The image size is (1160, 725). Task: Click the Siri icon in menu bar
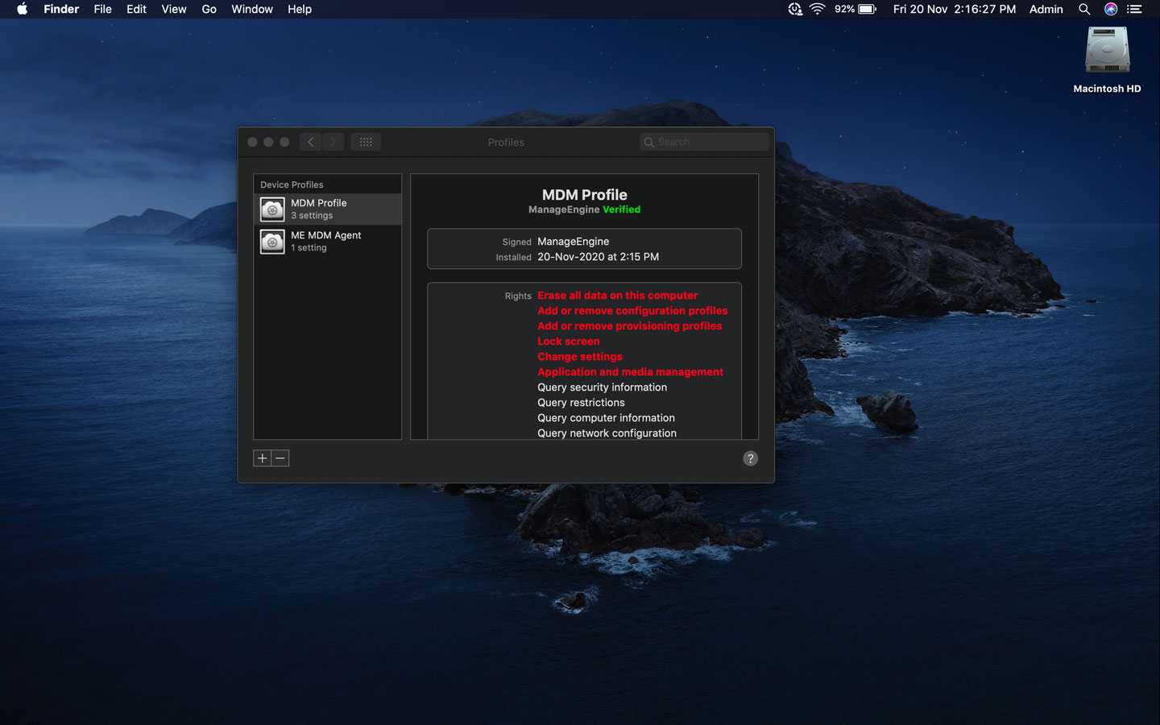point(1110,10)
